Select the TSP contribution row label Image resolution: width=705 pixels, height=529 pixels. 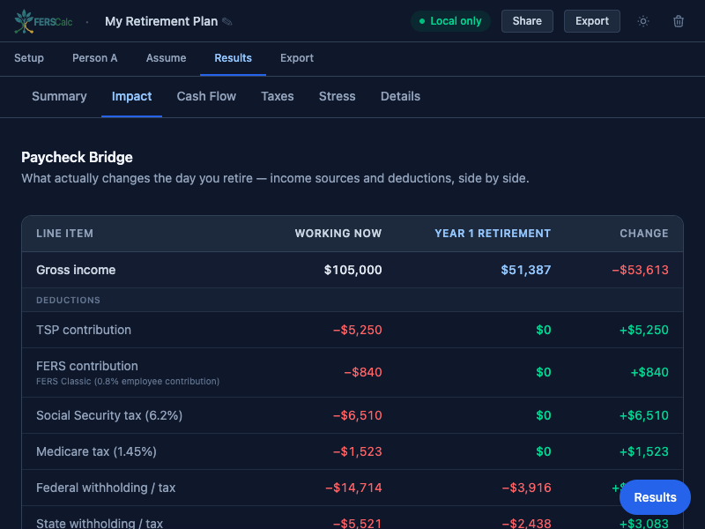[84, 330]
